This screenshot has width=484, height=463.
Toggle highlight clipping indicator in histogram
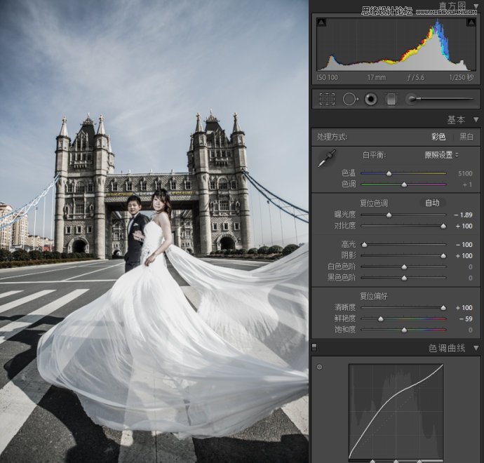(x=471, y=22)
